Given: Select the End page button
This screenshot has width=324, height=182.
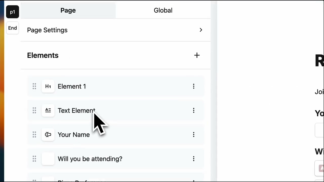Looking at the screenshot, I should click(x=13, y=28).
